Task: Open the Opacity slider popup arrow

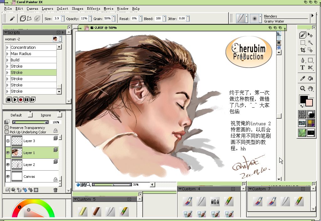Action: 90,18
